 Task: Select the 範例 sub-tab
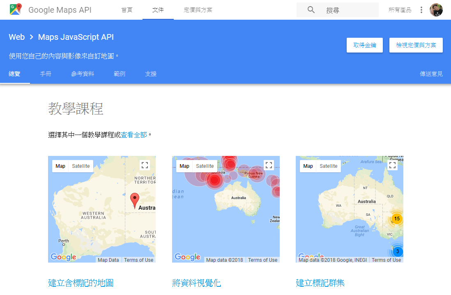(120, 74)
